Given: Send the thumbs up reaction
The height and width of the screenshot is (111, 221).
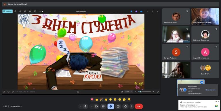Looking at the screenshot, I should point(97,99).
